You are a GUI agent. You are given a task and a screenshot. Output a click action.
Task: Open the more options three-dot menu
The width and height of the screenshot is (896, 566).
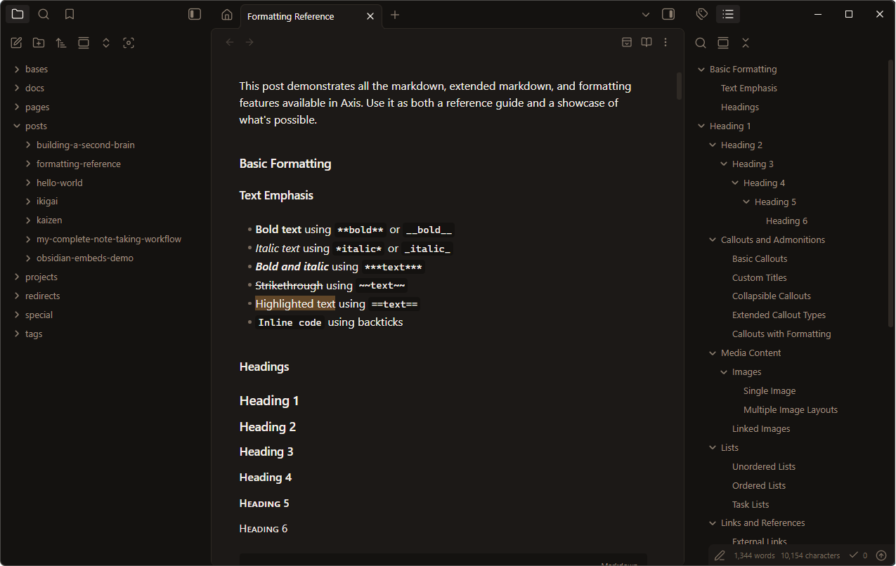click(x=665, y=42)
